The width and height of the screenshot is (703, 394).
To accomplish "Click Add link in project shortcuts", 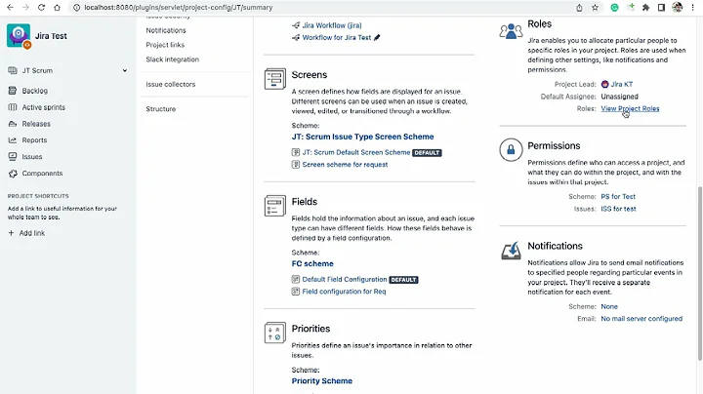I will point(32,233).
